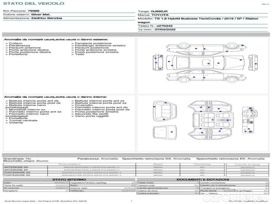This screenshot has width=272, height=204.
Task: Select Montante interno sx entry
Action: pyautogui.click(x=27, y=109)
